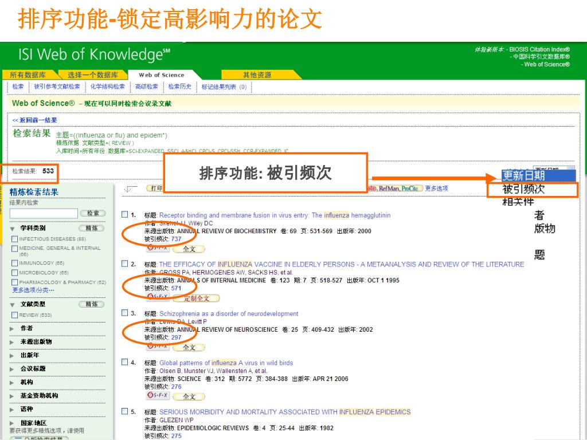
Task: Expand the 会议标题 refine section
Action: tap(12, 369)
